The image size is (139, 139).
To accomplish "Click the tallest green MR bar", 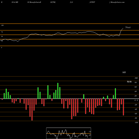I will (x=58, y=91).
